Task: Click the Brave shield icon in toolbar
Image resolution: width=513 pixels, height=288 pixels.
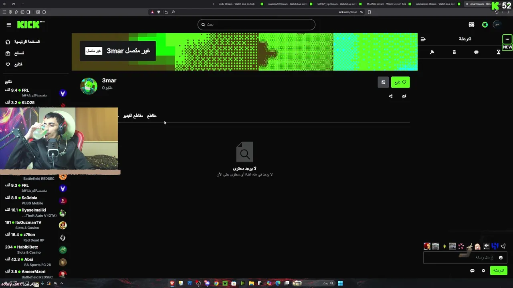Action: click(159, 12)
